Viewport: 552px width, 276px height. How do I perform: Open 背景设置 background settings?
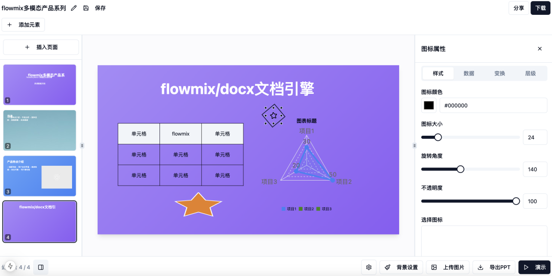click(401, 267)
